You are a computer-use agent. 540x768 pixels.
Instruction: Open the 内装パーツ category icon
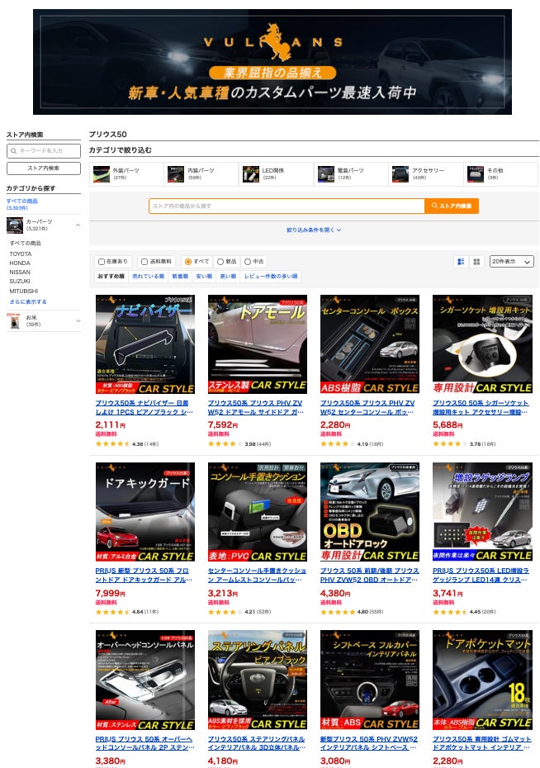pos(176,174)
